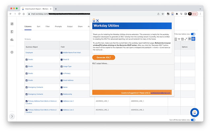Click the export document icon above table

(176, 39)
